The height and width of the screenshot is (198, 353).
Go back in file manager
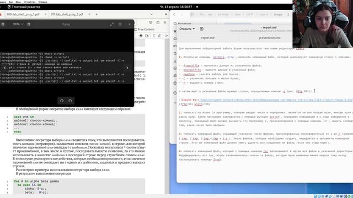(174, 15)
